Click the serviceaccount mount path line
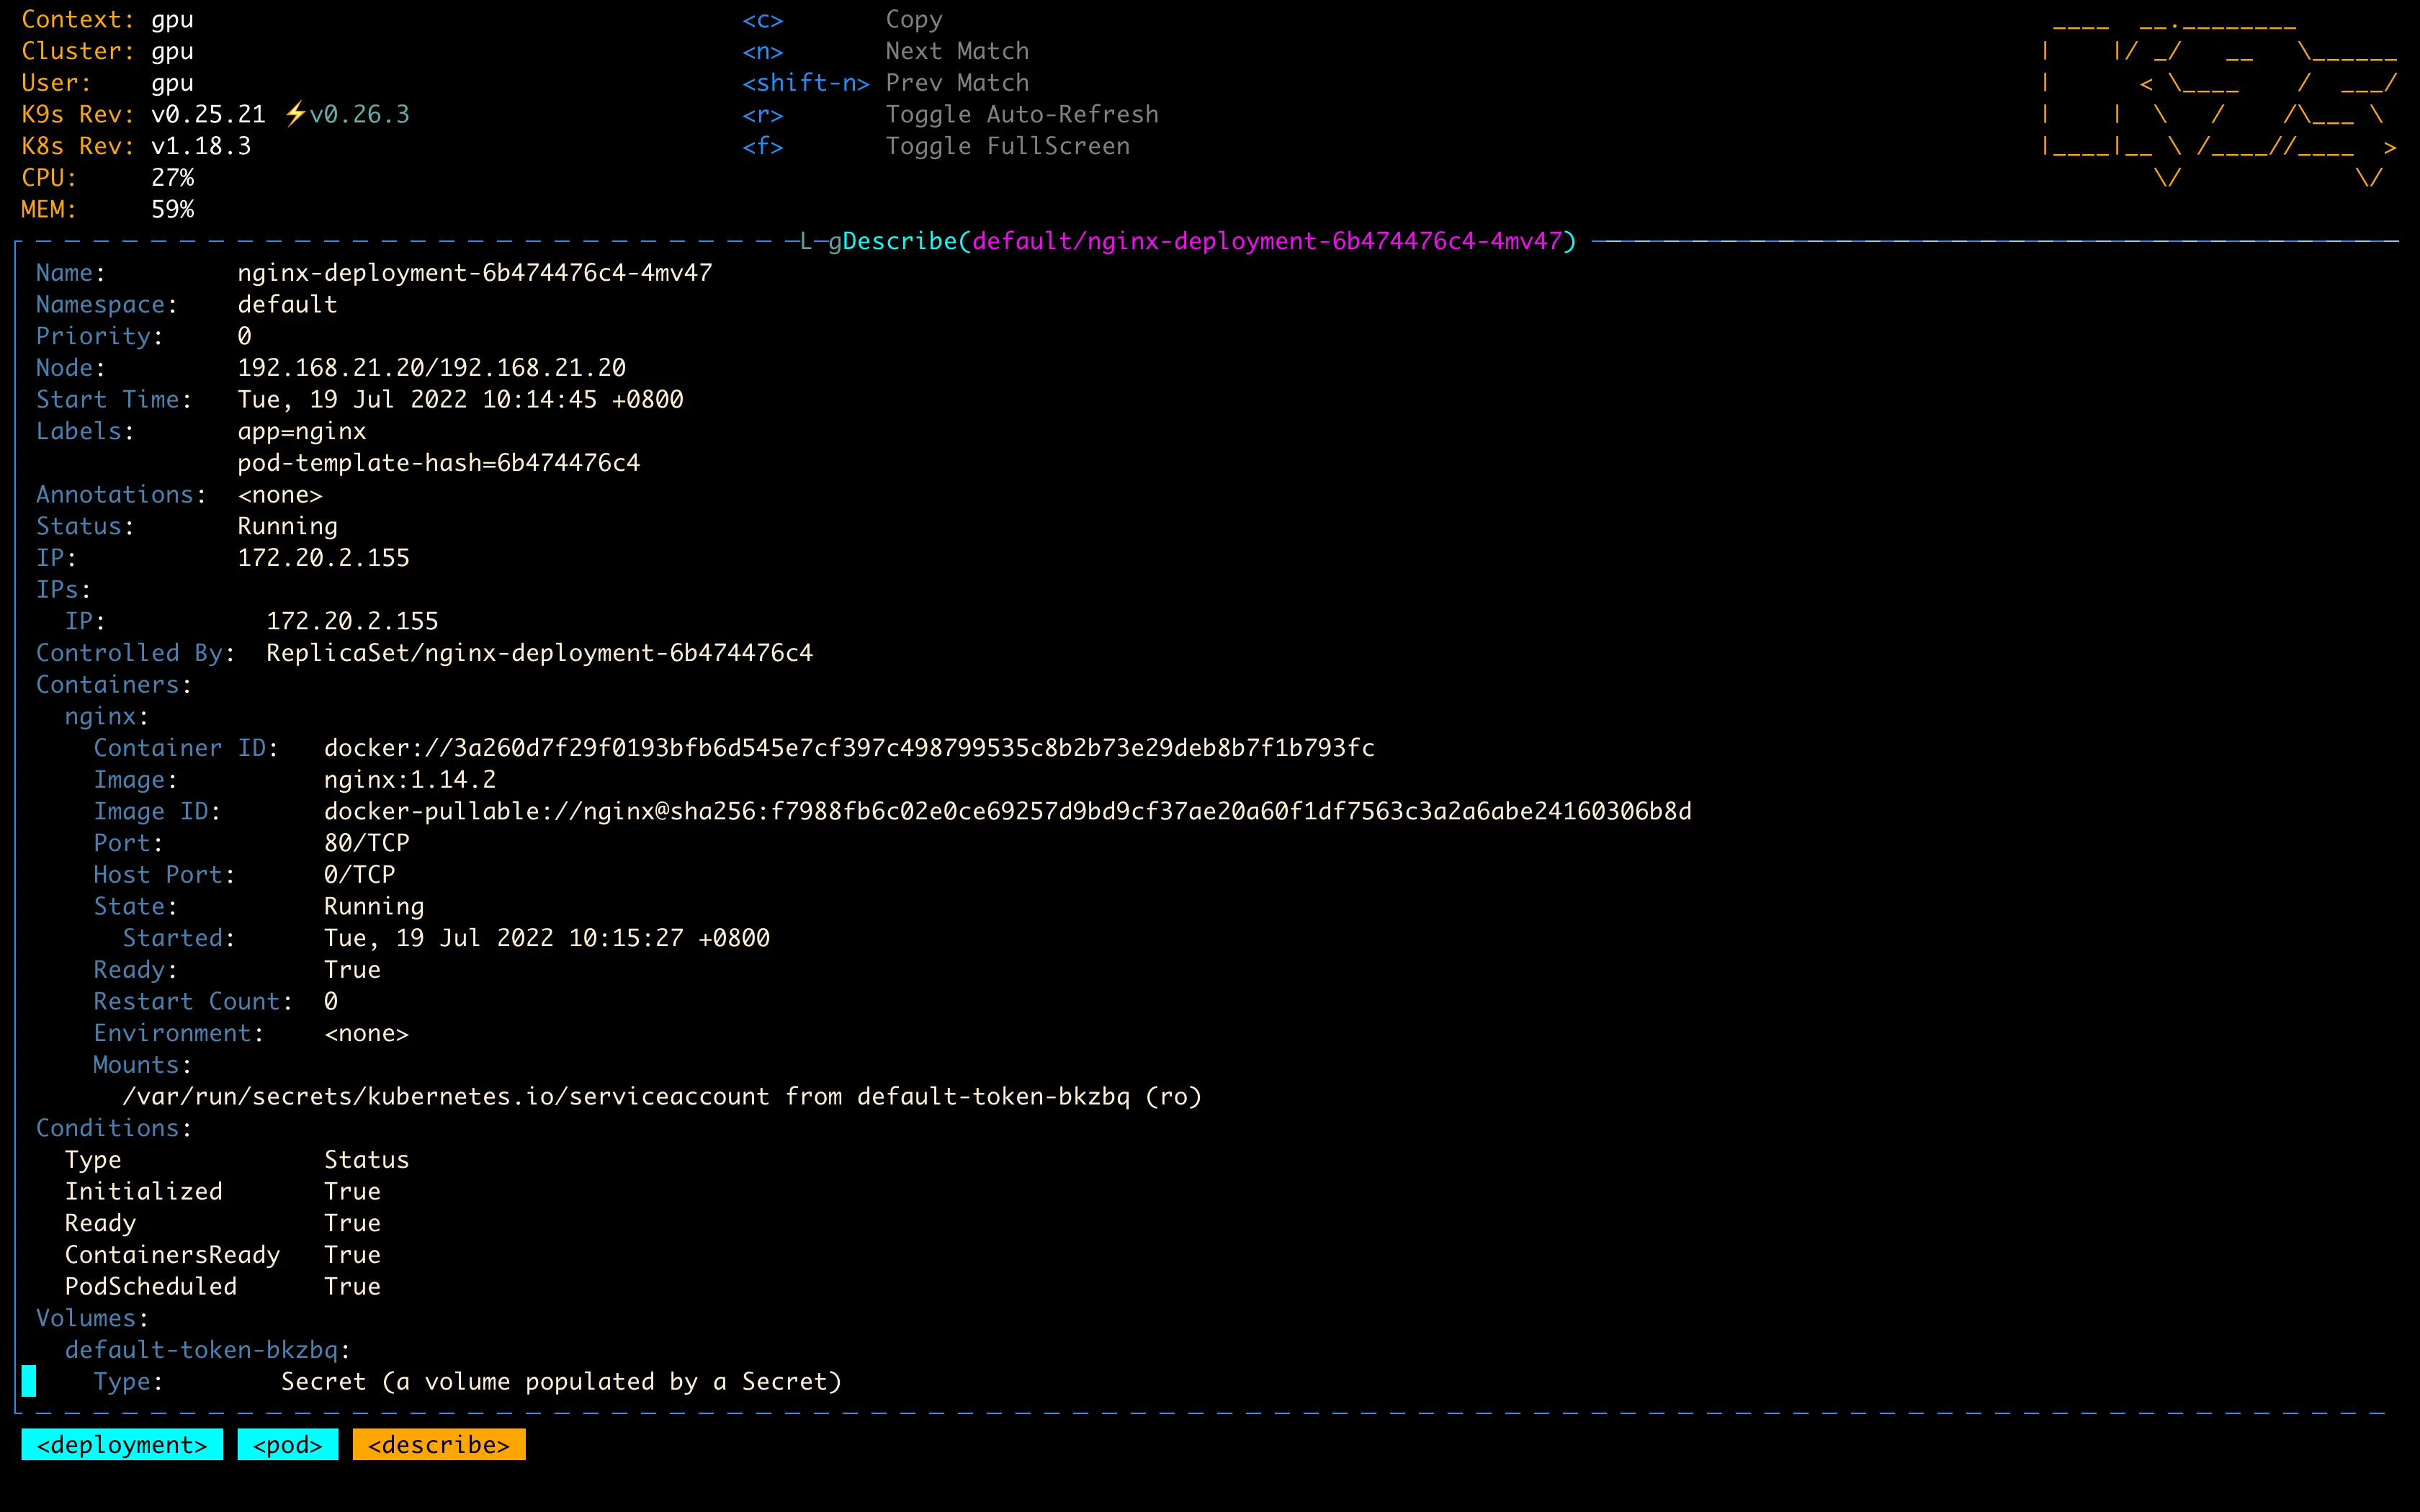The width and height of the screenshot is (2420, 1512). coord(662,1097)
